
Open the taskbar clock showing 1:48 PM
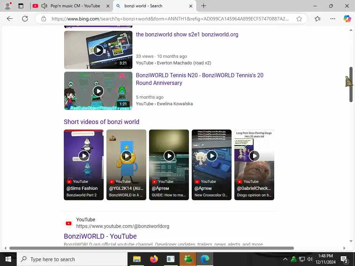[x=326, y=259]
